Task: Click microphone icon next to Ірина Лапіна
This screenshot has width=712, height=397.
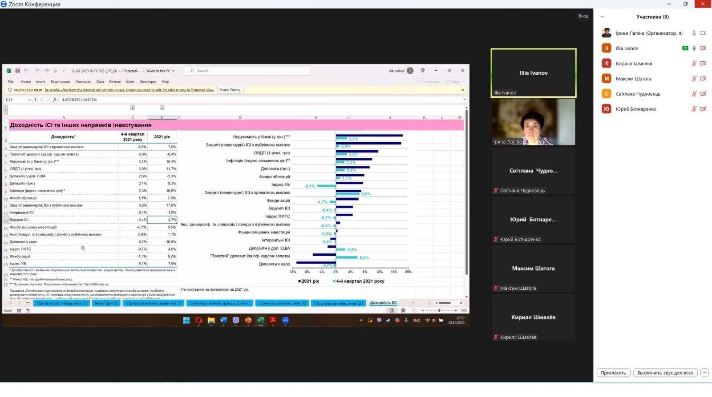Action: click(x=694, y=33)
